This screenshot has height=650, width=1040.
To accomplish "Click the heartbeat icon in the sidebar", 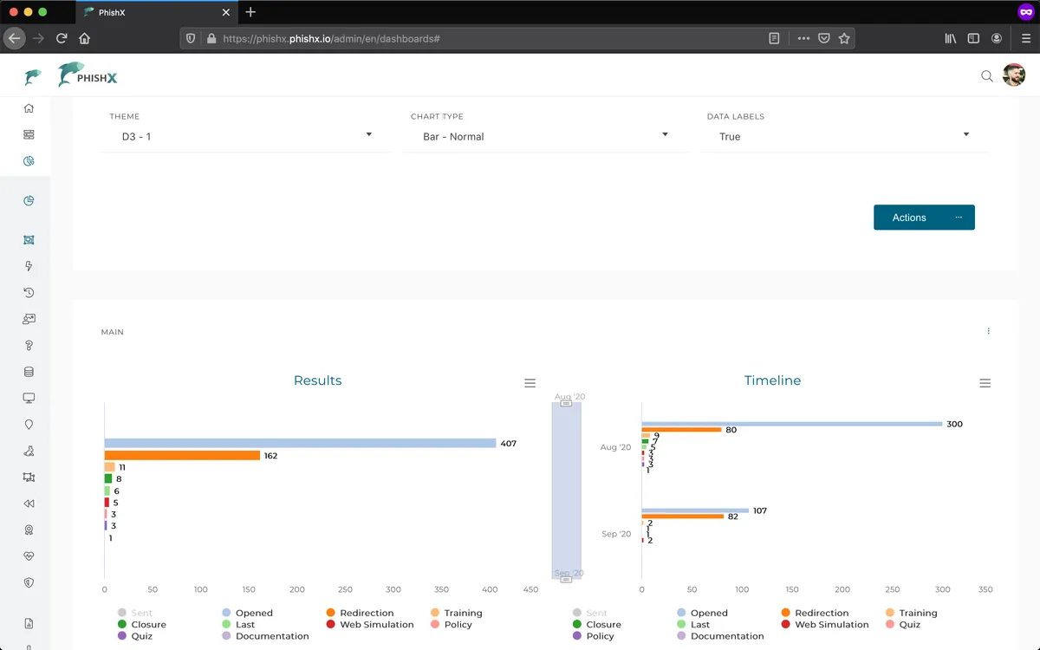I will pos(29,556).
